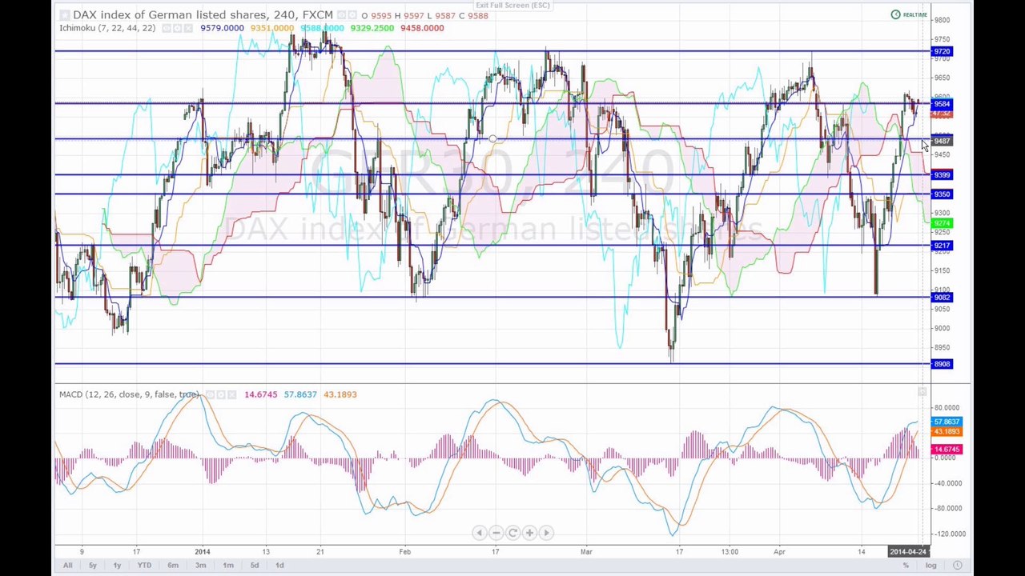This screenshot has height=576, width=1025.
Task: Zoom in chart with plus button
Action: 529,533
